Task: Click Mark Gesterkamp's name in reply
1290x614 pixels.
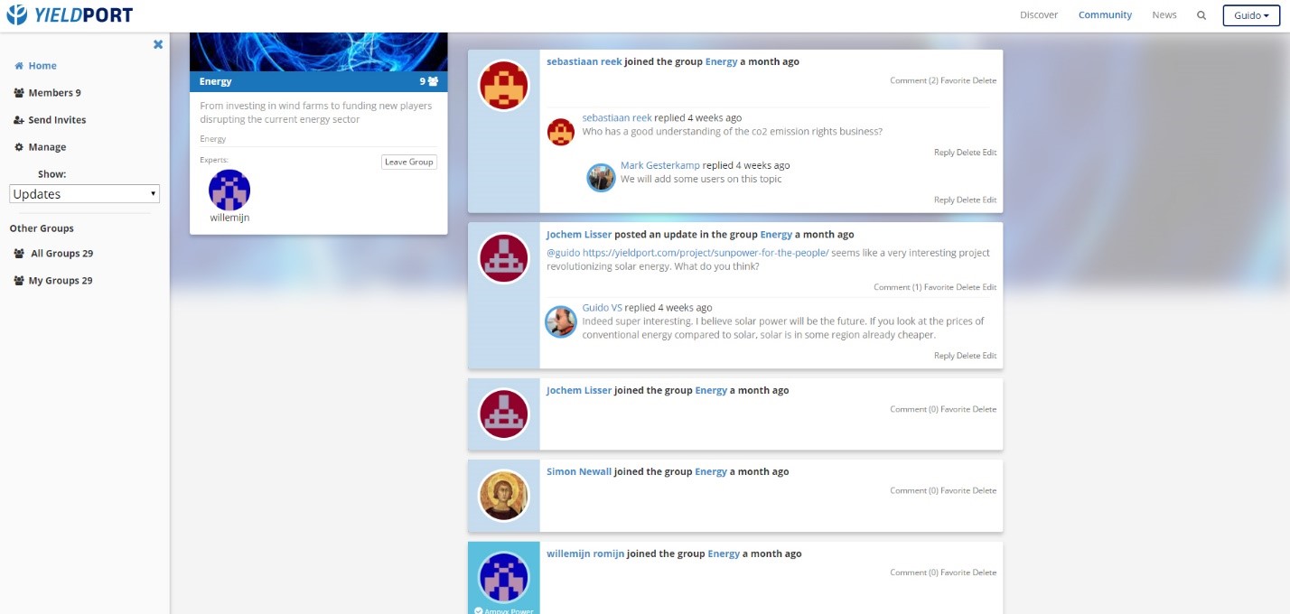Action: click(x=659, y=165)
